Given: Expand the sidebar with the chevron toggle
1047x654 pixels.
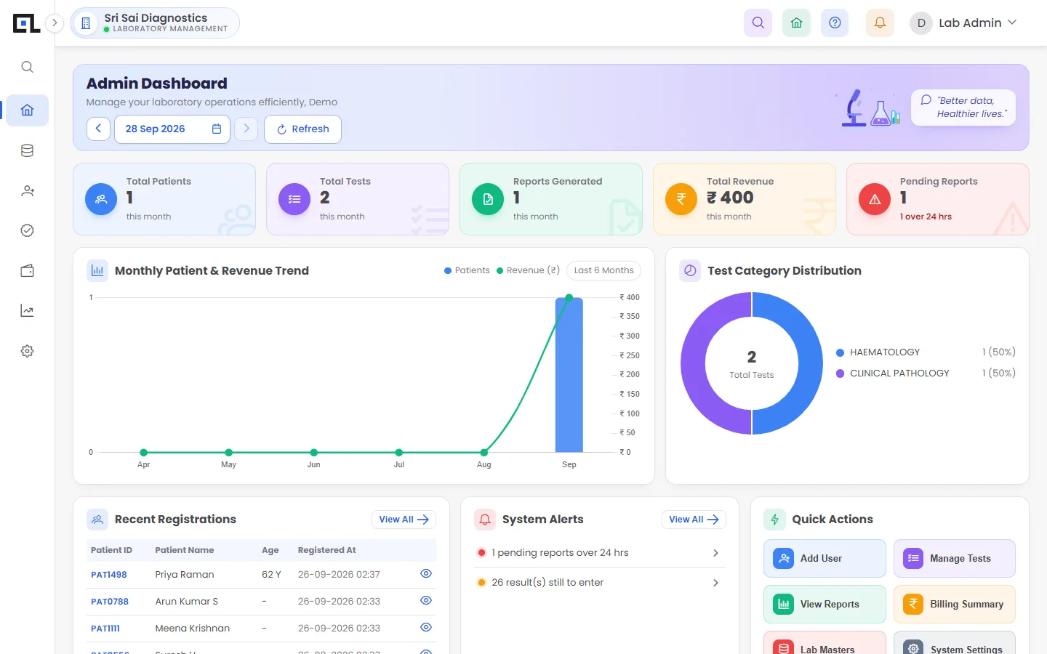Looking at the screenshot, I should tap(55, 23).
